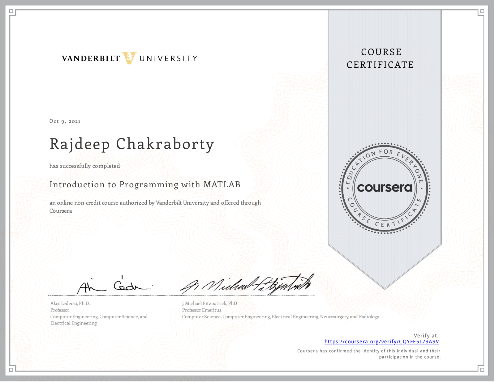Viewport: 495px width, 382px height.
Task: Click the UNIVERSITY wordmark text
Action: pyautogui.click(x=168, y=58)
